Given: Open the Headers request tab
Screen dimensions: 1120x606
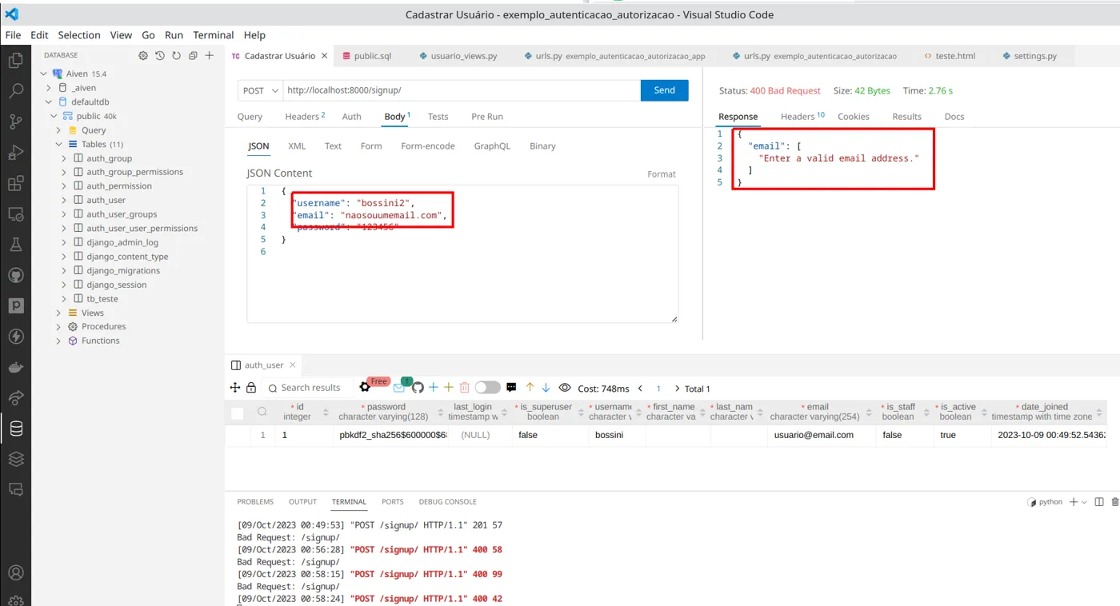Looking at the screenshot, I should tap(305, 117).
